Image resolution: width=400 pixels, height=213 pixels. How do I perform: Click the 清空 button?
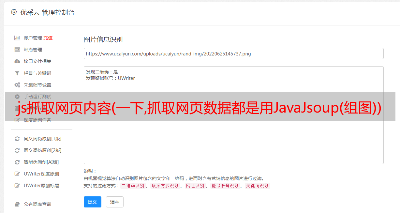tap(115, 202)
